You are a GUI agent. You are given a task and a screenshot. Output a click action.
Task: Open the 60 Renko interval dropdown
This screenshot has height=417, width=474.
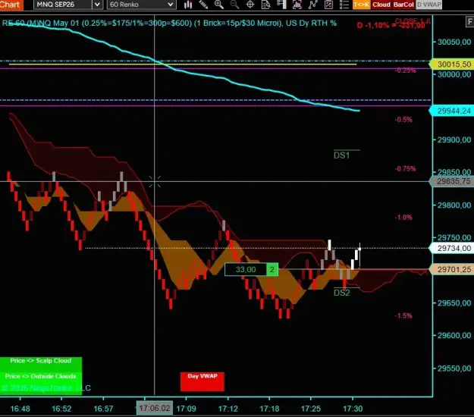click(142, 5)
